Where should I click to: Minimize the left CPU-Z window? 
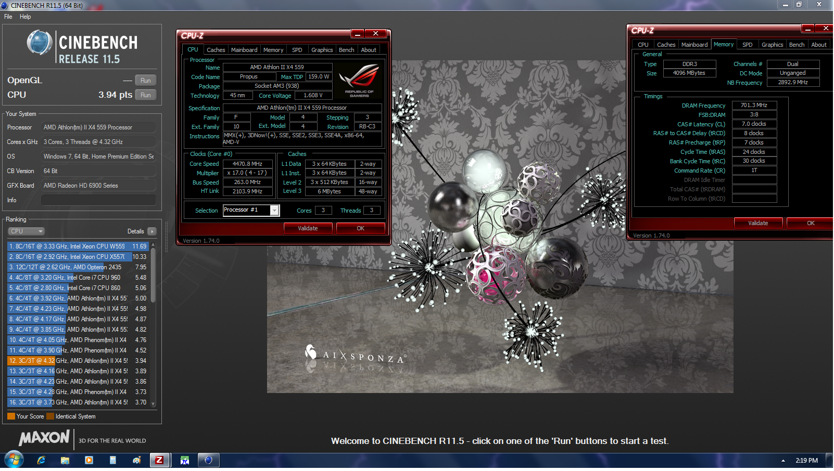358,34
